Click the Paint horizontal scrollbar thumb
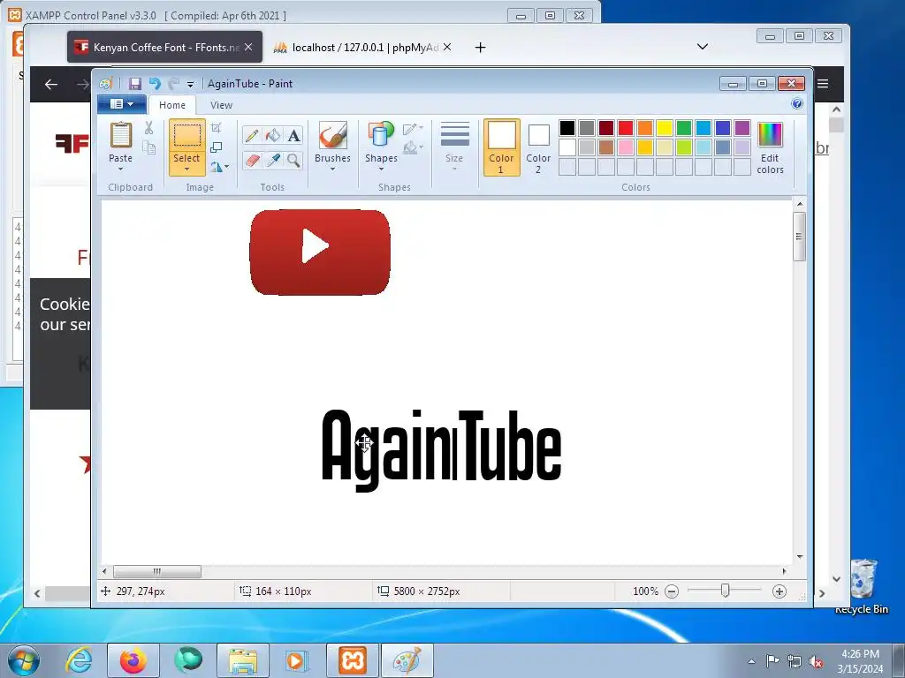This screenshot has height=678, width=905. pyautogui.click(x=157, y=571)
